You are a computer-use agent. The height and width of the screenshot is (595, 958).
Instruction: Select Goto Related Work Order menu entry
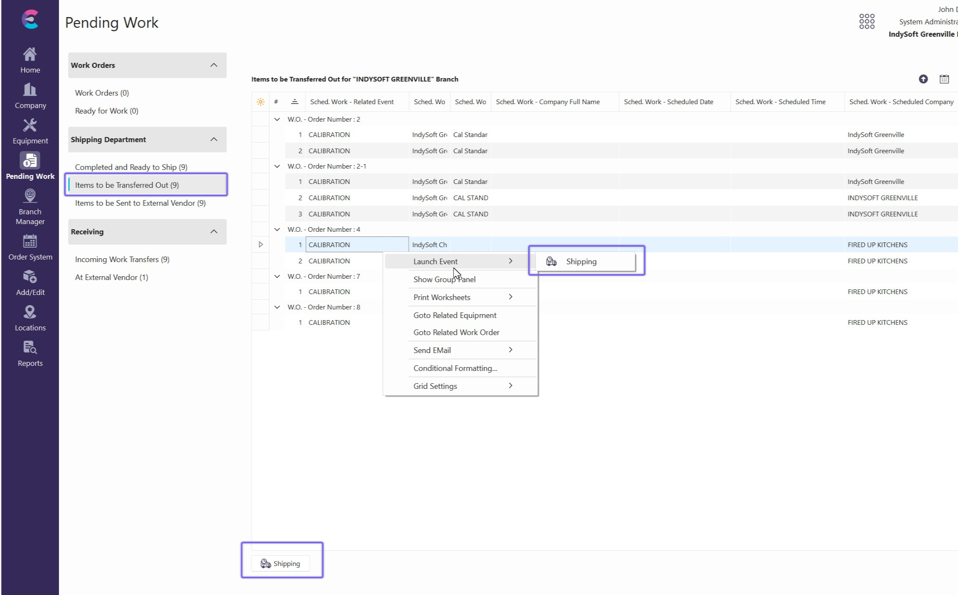(456, 332)
